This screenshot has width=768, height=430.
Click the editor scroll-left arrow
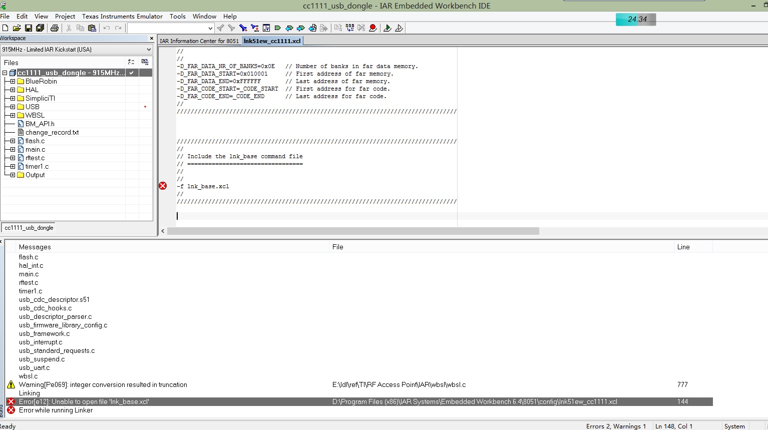coord(163,231)
